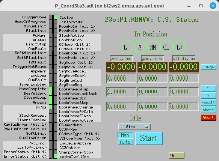Click the recall button
Image resolution: width=219 pixels, height=161 pixels.
(x=208, y=103)
